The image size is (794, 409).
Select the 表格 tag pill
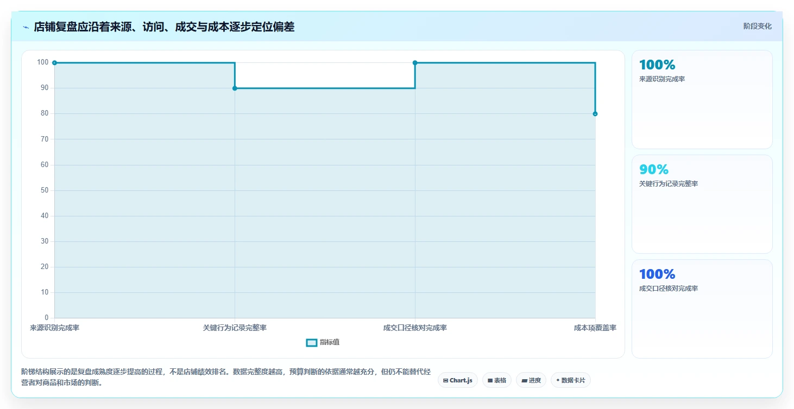[497, 380]
